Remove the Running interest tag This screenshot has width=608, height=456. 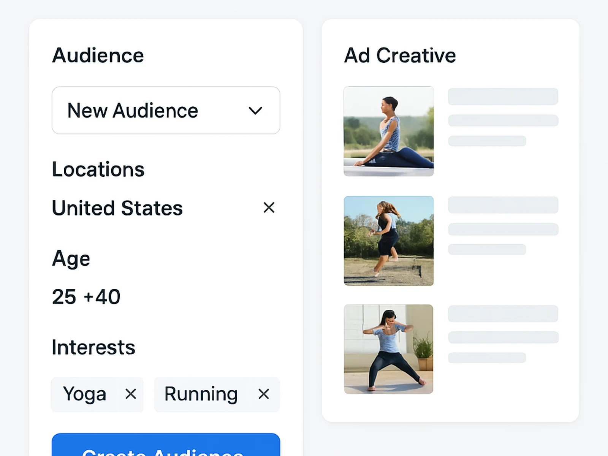(264, 394)
